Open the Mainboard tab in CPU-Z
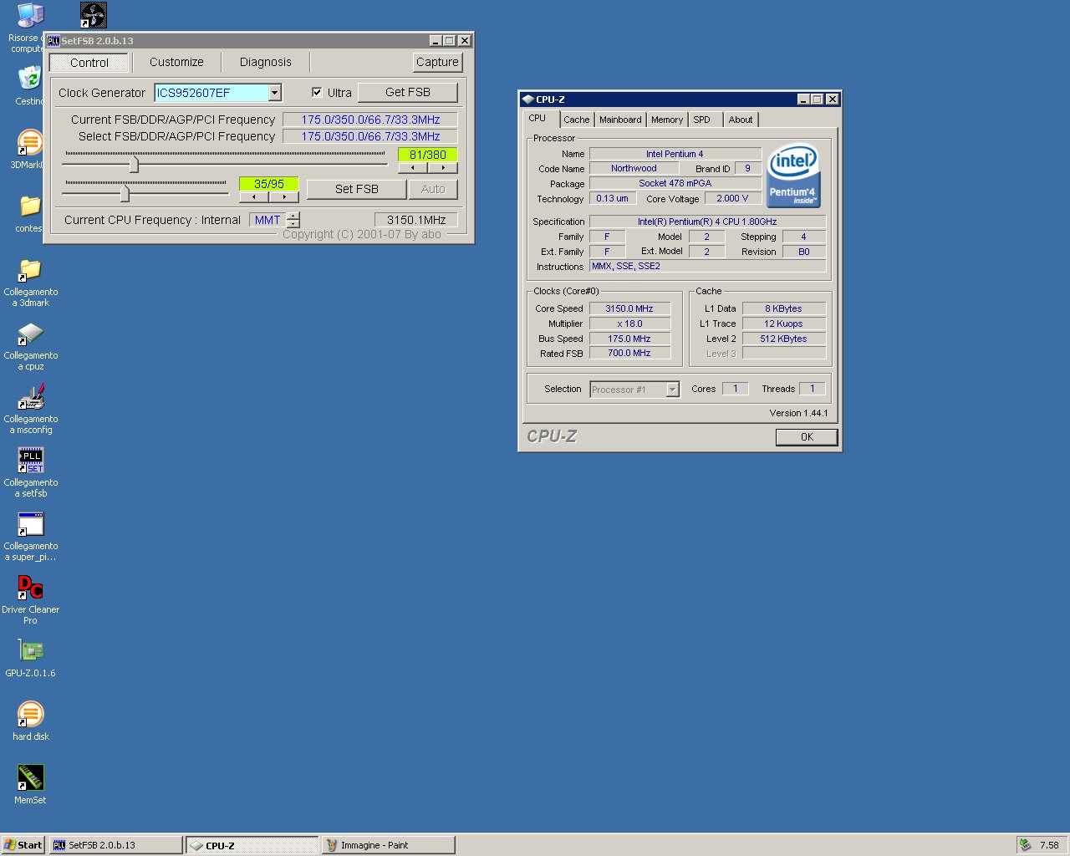The height and width of the screenshot is (856, 1070). 620,120
